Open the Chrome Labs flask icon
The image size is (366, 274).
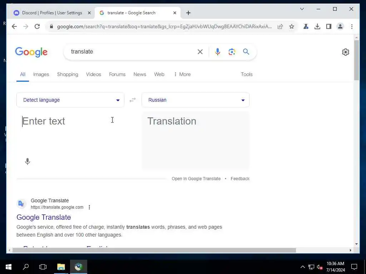pyautogui.click(x=306, y=26)
